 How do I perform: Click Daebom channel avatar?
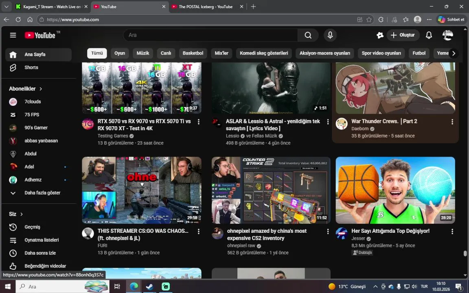(342, 124)
